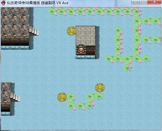Click the golden disc beside the stone platform
162x131 pixels.
[x=72, y=31]
